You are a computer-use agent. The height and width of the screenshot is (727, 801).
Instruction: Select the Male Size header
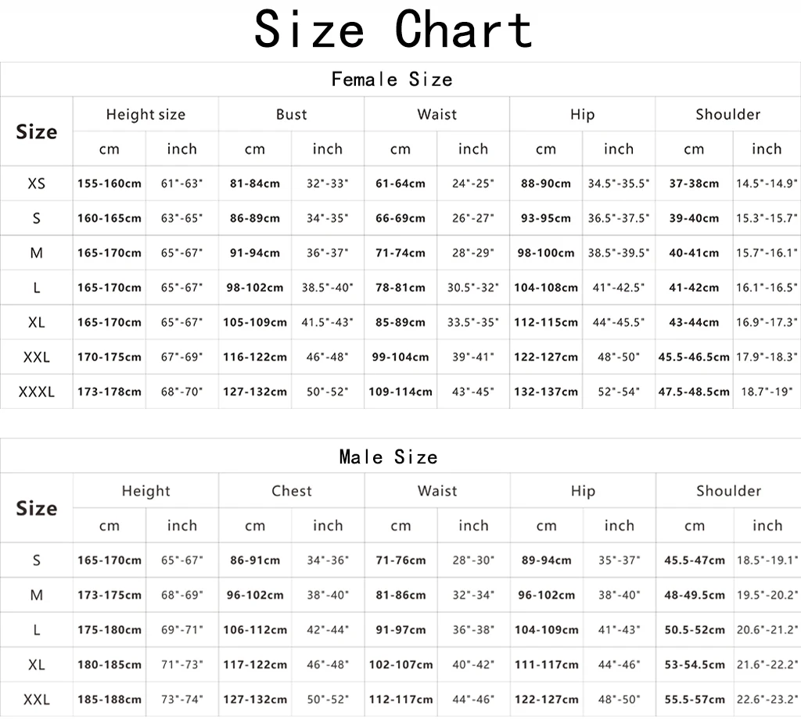pos(388,457)
